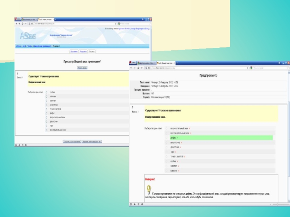
Task: Click the 'Оценка' result row value
Action: pyautogui.click(x=161, y=97)
